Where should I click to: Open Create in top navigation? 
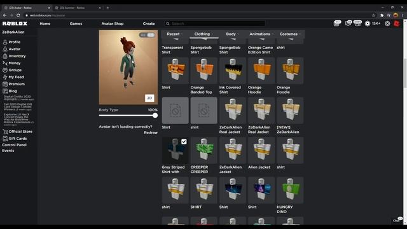[x=149, y=24]
